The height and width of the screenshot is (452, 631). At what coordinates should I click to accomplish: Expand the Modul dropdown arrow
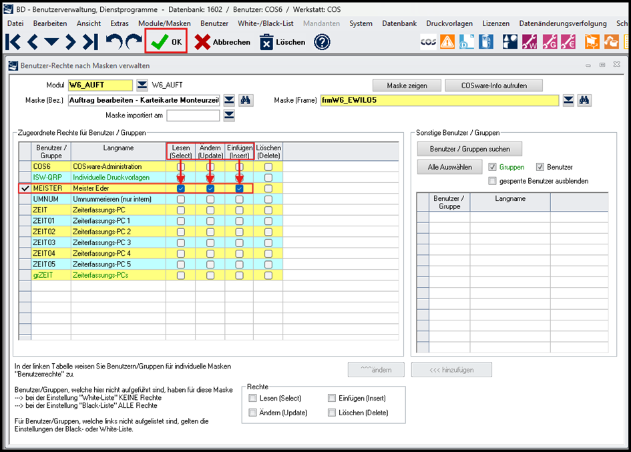(x=142, y=85)
